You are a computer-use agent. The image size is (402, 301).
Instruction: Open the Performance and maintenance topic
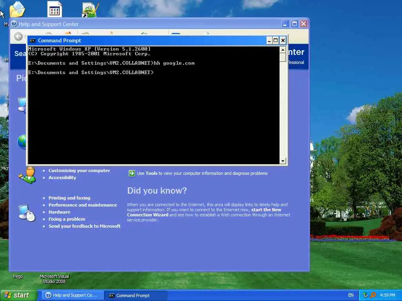[x=83, y=205]
